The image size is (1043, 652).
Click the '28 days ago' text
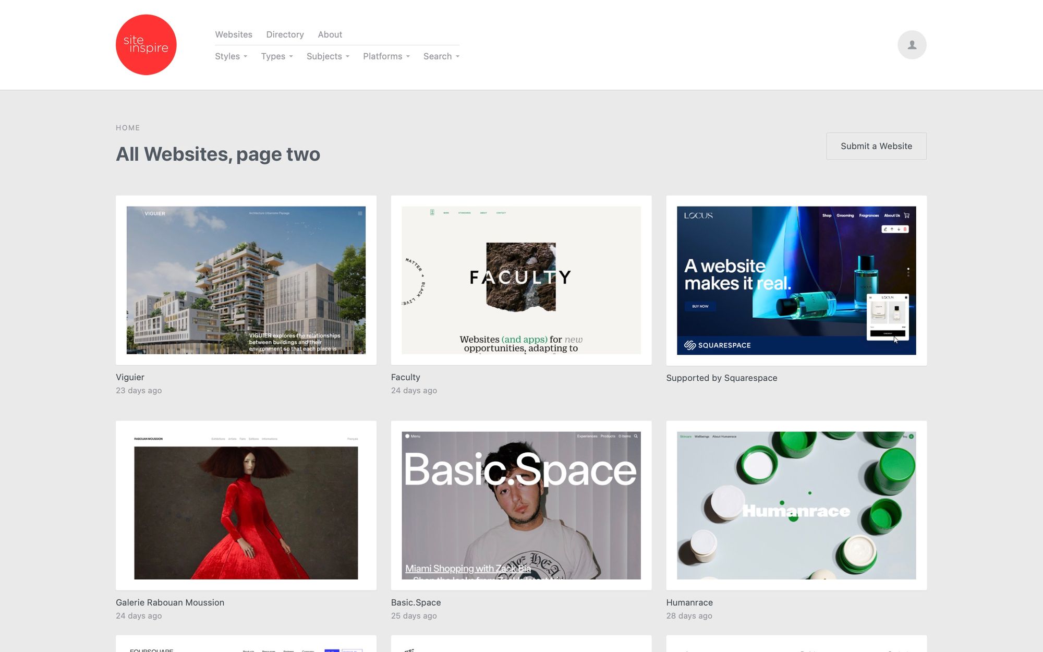click(689, 616)
